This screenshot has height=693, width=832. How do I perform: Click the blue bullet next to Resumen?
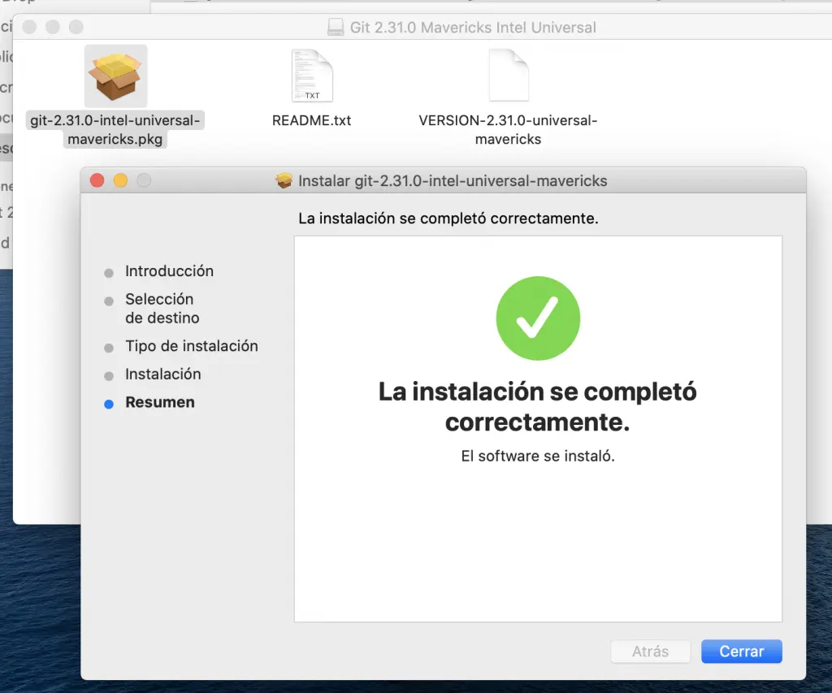(x=109, y=404)
